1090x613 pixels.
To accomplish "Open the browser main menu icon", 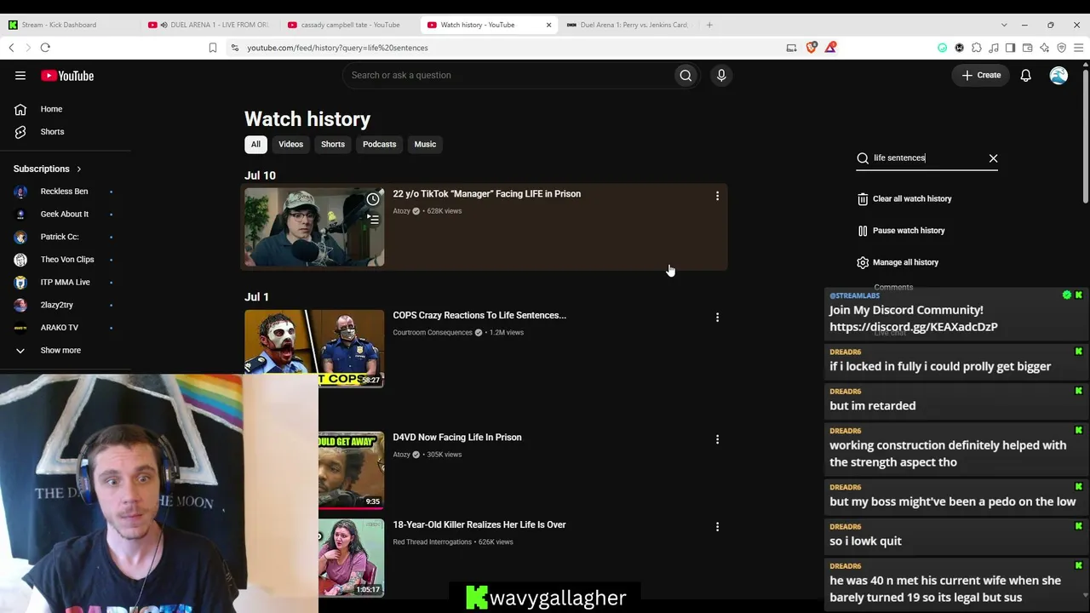I will click(x=1078, y=48).
